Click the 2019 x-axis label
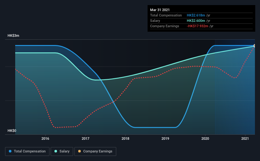Image resolution: width=260 pixels, height=161 pixels. (165, 138)
